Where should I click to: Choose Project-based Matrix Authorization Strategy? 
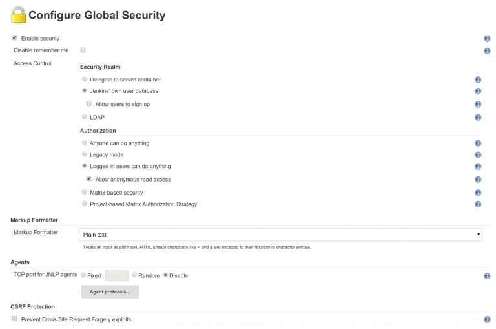coord(85,204)
